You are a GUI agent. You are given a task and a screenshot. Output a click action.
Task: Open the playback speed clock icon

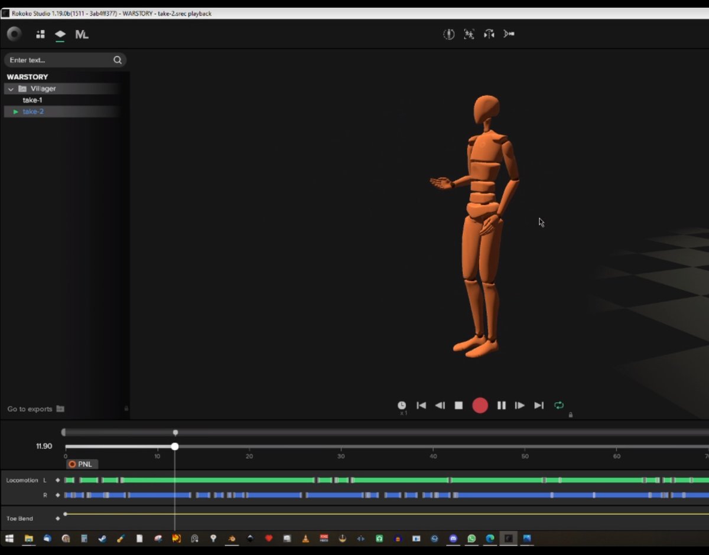pos(402,406)
